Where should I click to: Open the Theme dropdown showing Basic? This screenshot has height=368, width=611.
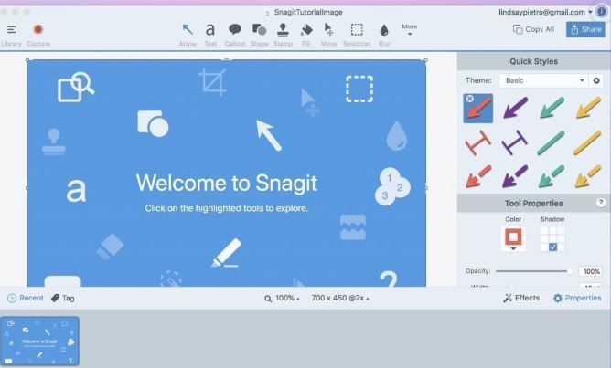pos(543,80)
